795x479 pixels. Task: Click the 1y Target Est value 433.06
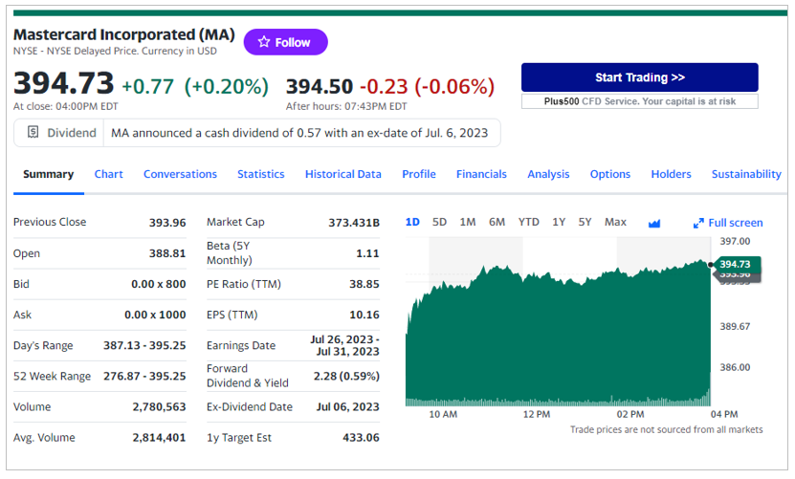pyautogui.click(x=361, y=438)
